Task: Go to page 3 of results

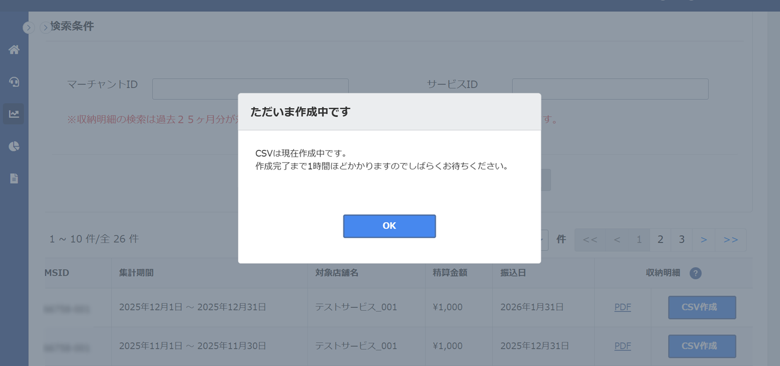Action: coord(682,240)
